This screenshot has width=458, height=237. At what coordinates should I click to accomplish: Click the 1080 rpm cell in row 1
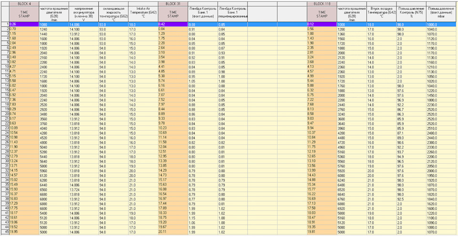(54, 24)
